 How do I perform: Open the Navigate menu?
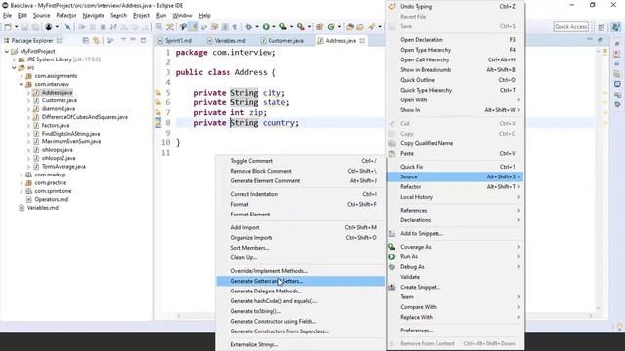point(94,16)
